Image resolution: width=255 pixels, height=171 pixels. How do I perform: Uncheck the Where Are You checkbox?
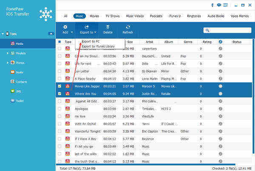pos(59,94)
